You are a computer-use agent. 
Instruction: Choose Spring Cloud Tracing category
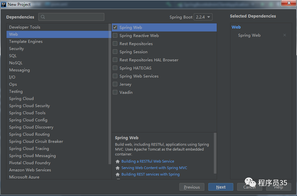(58, 149)
